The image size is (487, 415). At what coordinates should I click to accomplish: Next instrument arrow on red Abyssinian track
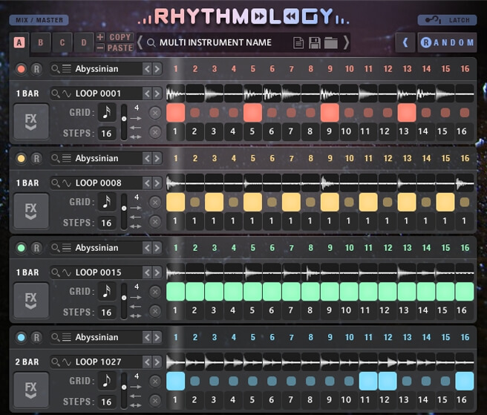[x=157, y=69]
